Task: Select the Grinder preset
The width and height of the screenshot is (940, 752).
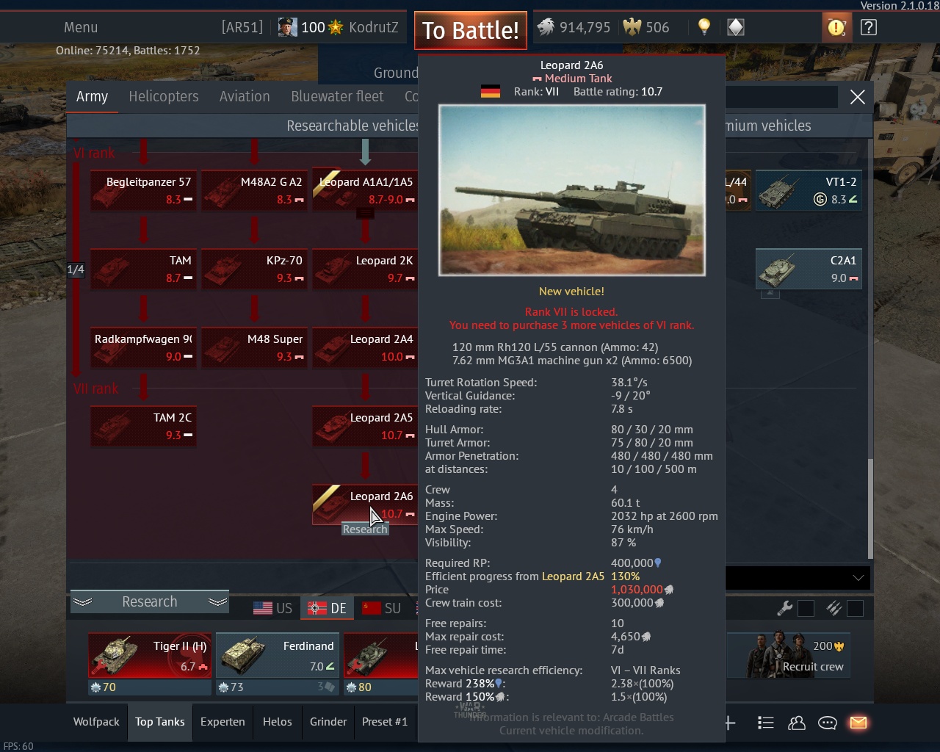Action: pos(328,722)
